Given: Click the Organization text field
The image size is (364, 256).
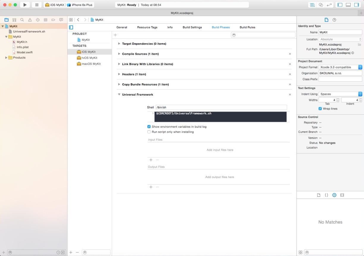Looking at the screenshot, I should click(x=341, y=73).
